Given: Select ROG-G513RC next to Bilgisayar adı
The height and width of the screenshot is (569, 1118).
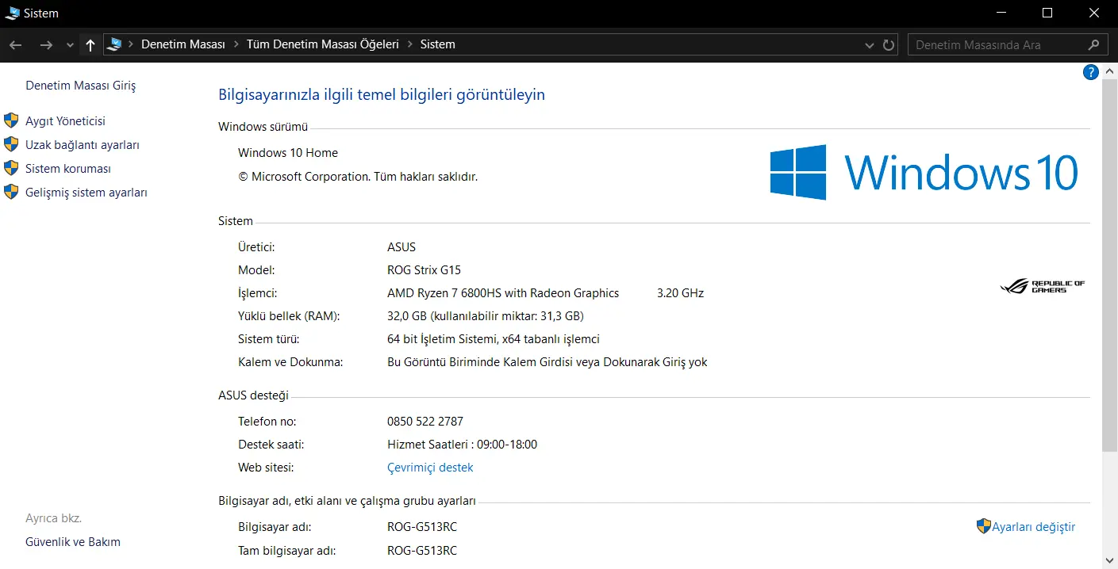Looking at the screenshot, I should pyautogui.click(x=422, y=527).
